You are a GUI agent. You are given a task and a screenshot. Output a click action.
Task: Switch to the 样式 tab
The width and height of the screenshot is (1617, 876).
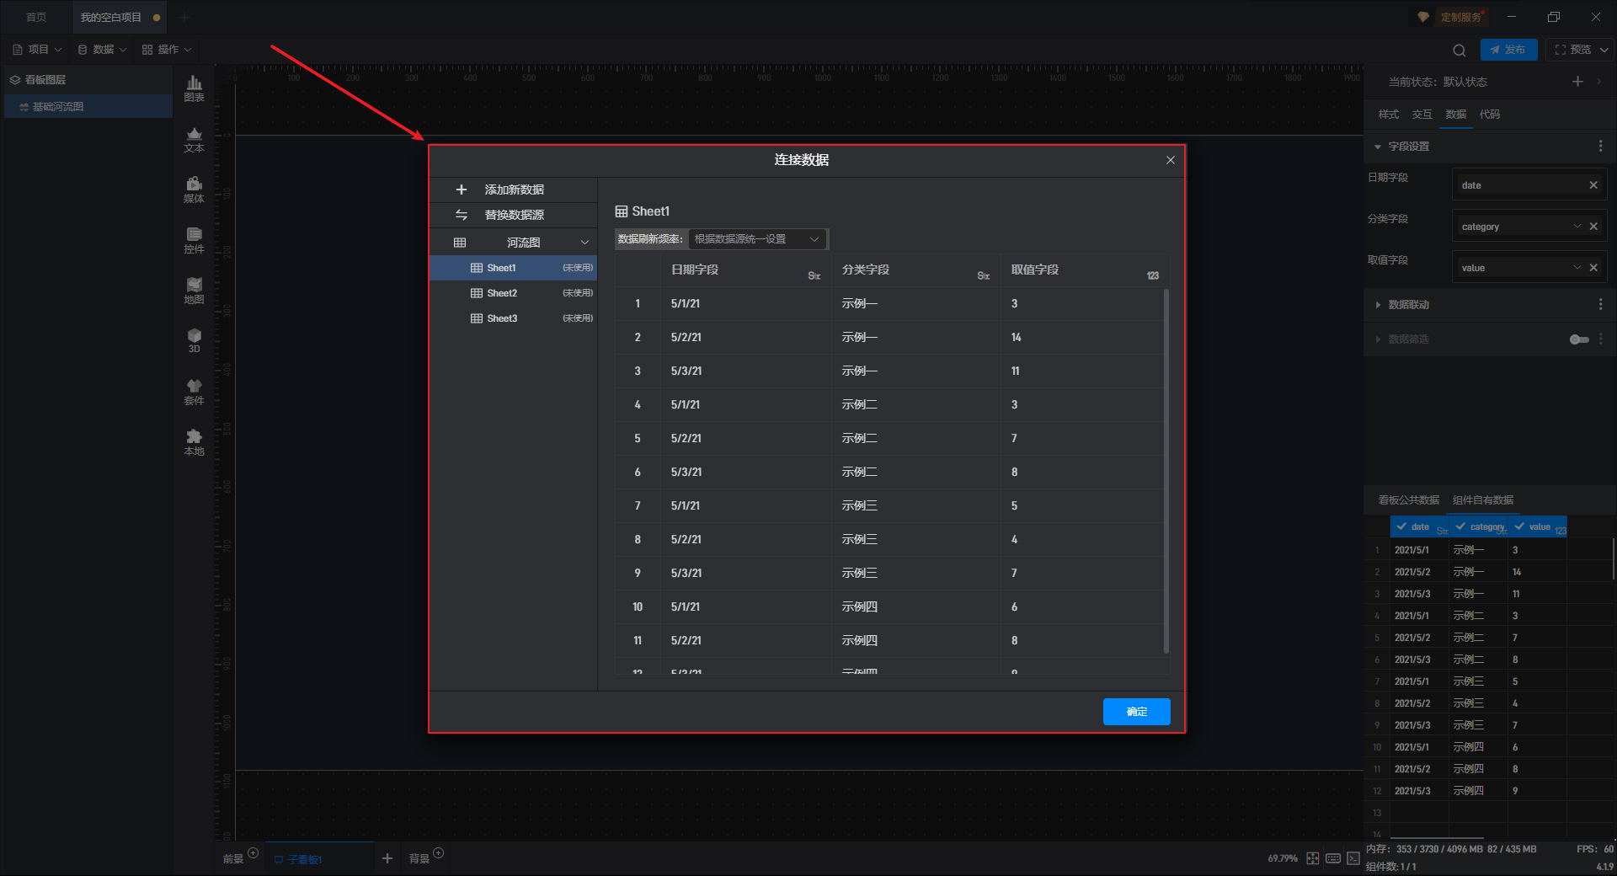(x=1388, y=115)
